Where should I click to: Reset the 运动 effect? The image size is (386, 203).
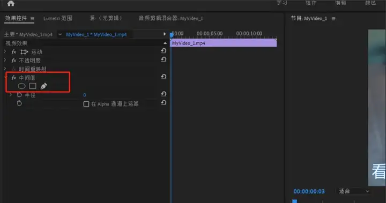click(164, 51)
